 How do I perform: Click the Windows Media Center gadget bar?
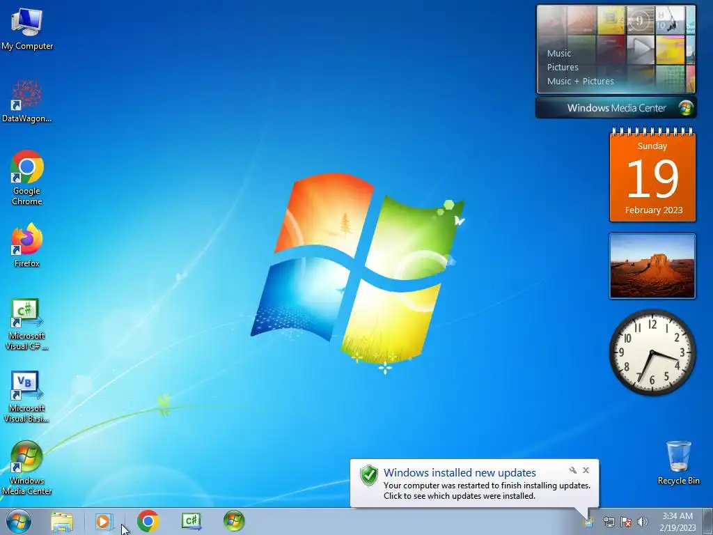[x=616, y=108]
